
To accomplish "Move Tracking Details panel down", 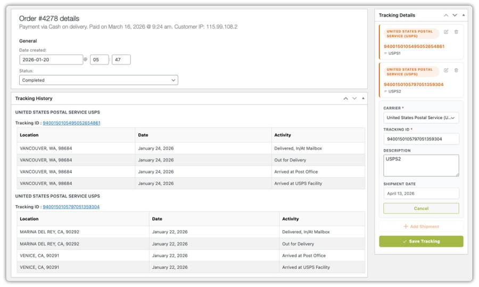I will (x=455, y=15).
